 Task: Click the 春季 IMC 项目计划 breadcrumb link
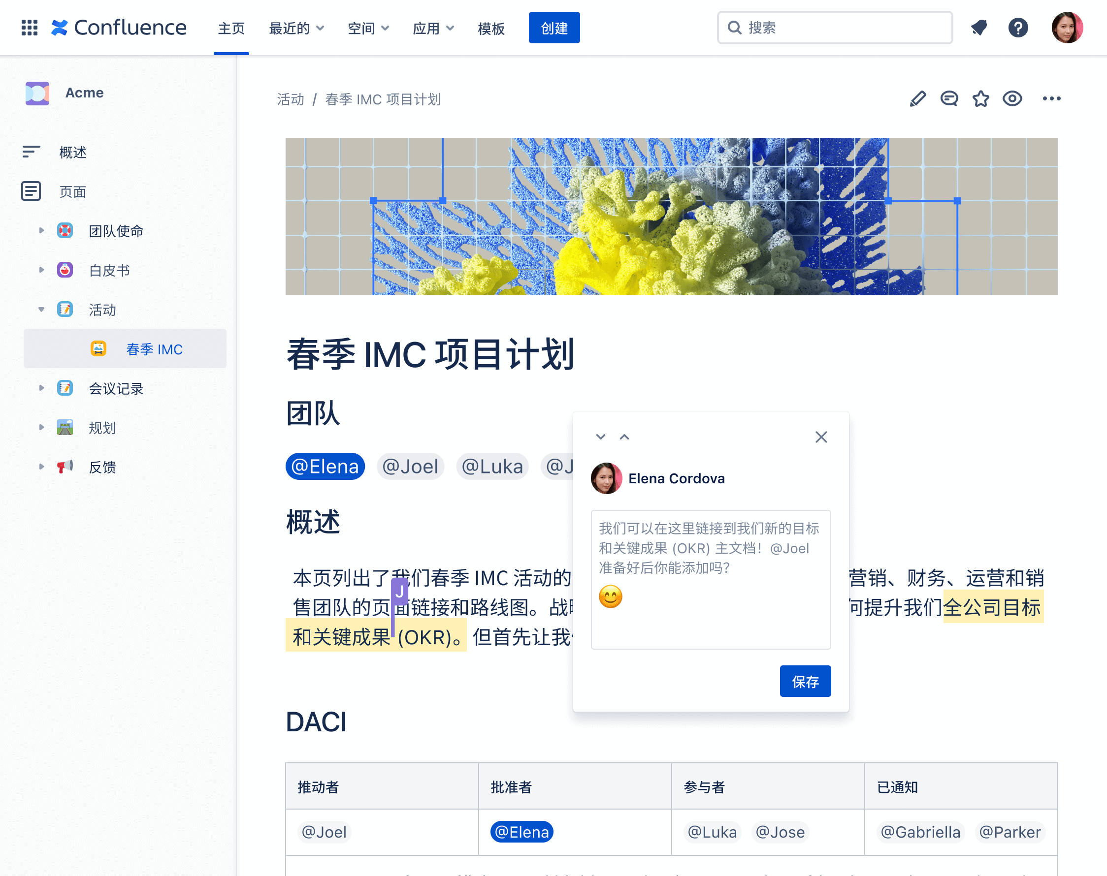(x=383, y=99)
